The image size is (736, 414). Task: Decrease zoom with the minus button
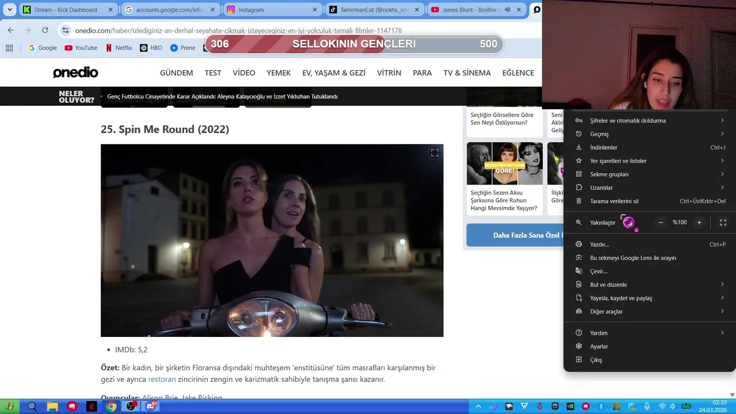(x=661, y=223)
